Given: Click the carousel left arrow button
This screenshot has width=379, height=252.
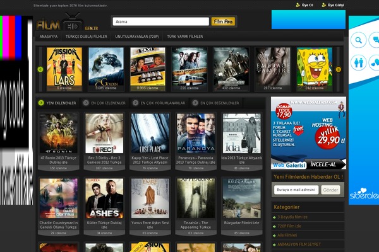Looking at the screenshot, I should click(40, 69).
